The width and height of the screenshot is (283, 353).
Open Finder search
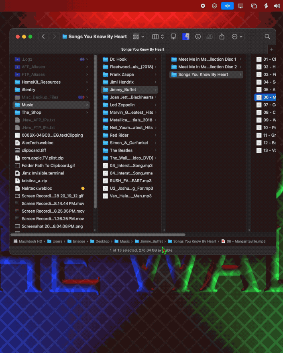[267, 37]
